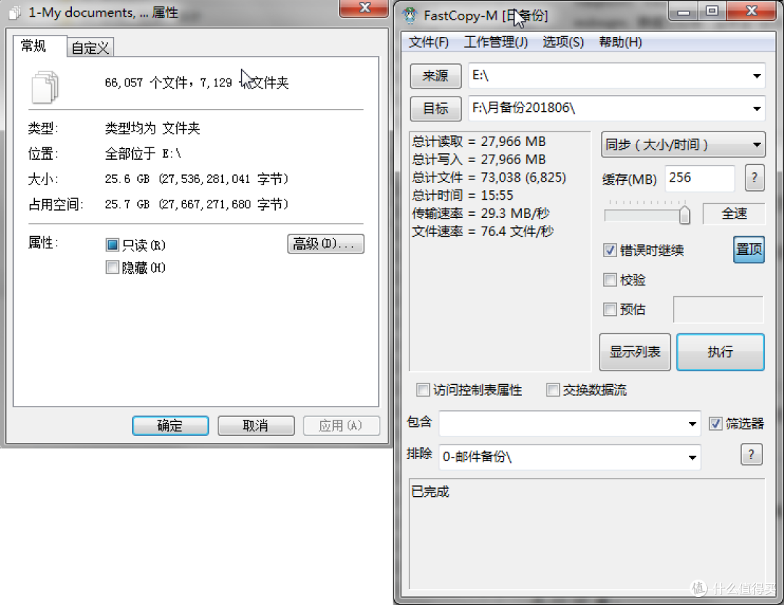This screenshot has height=605, width=784.
Task: Maximize the FastCopy window
Action: coord(711,11)
